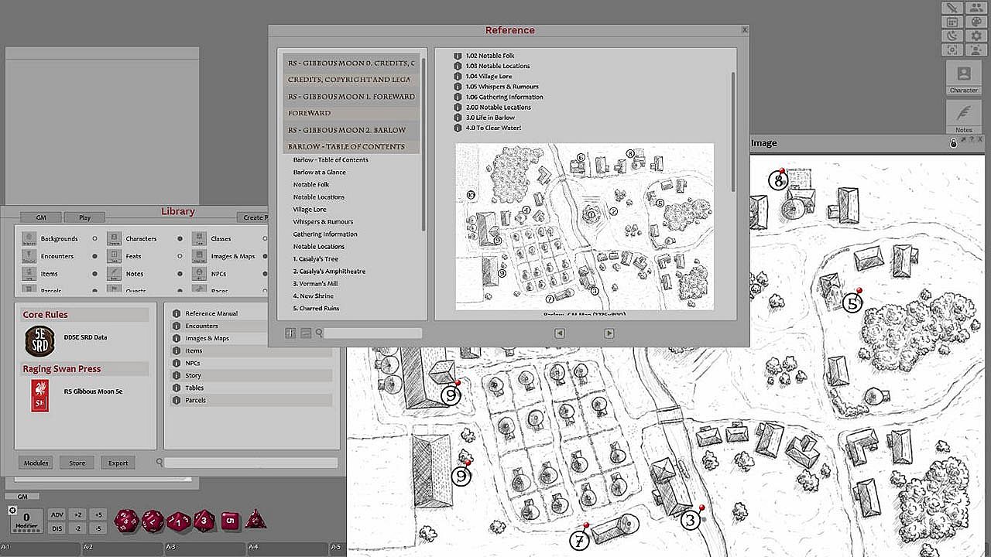The width and height of the screenshot is (991, 557).
Task: Click the small gear above Modifier box
Action: click(12, 510)
